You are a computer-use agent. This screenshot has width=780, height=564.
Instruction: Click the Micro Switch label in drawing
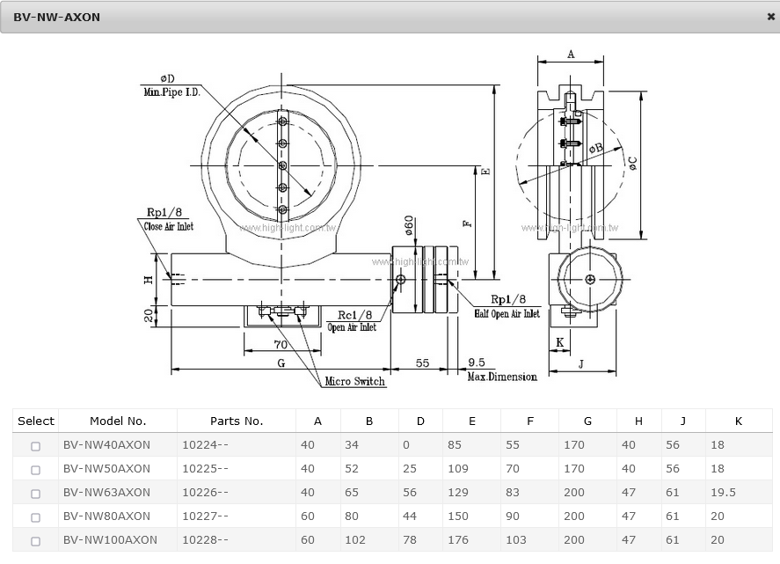355,382
